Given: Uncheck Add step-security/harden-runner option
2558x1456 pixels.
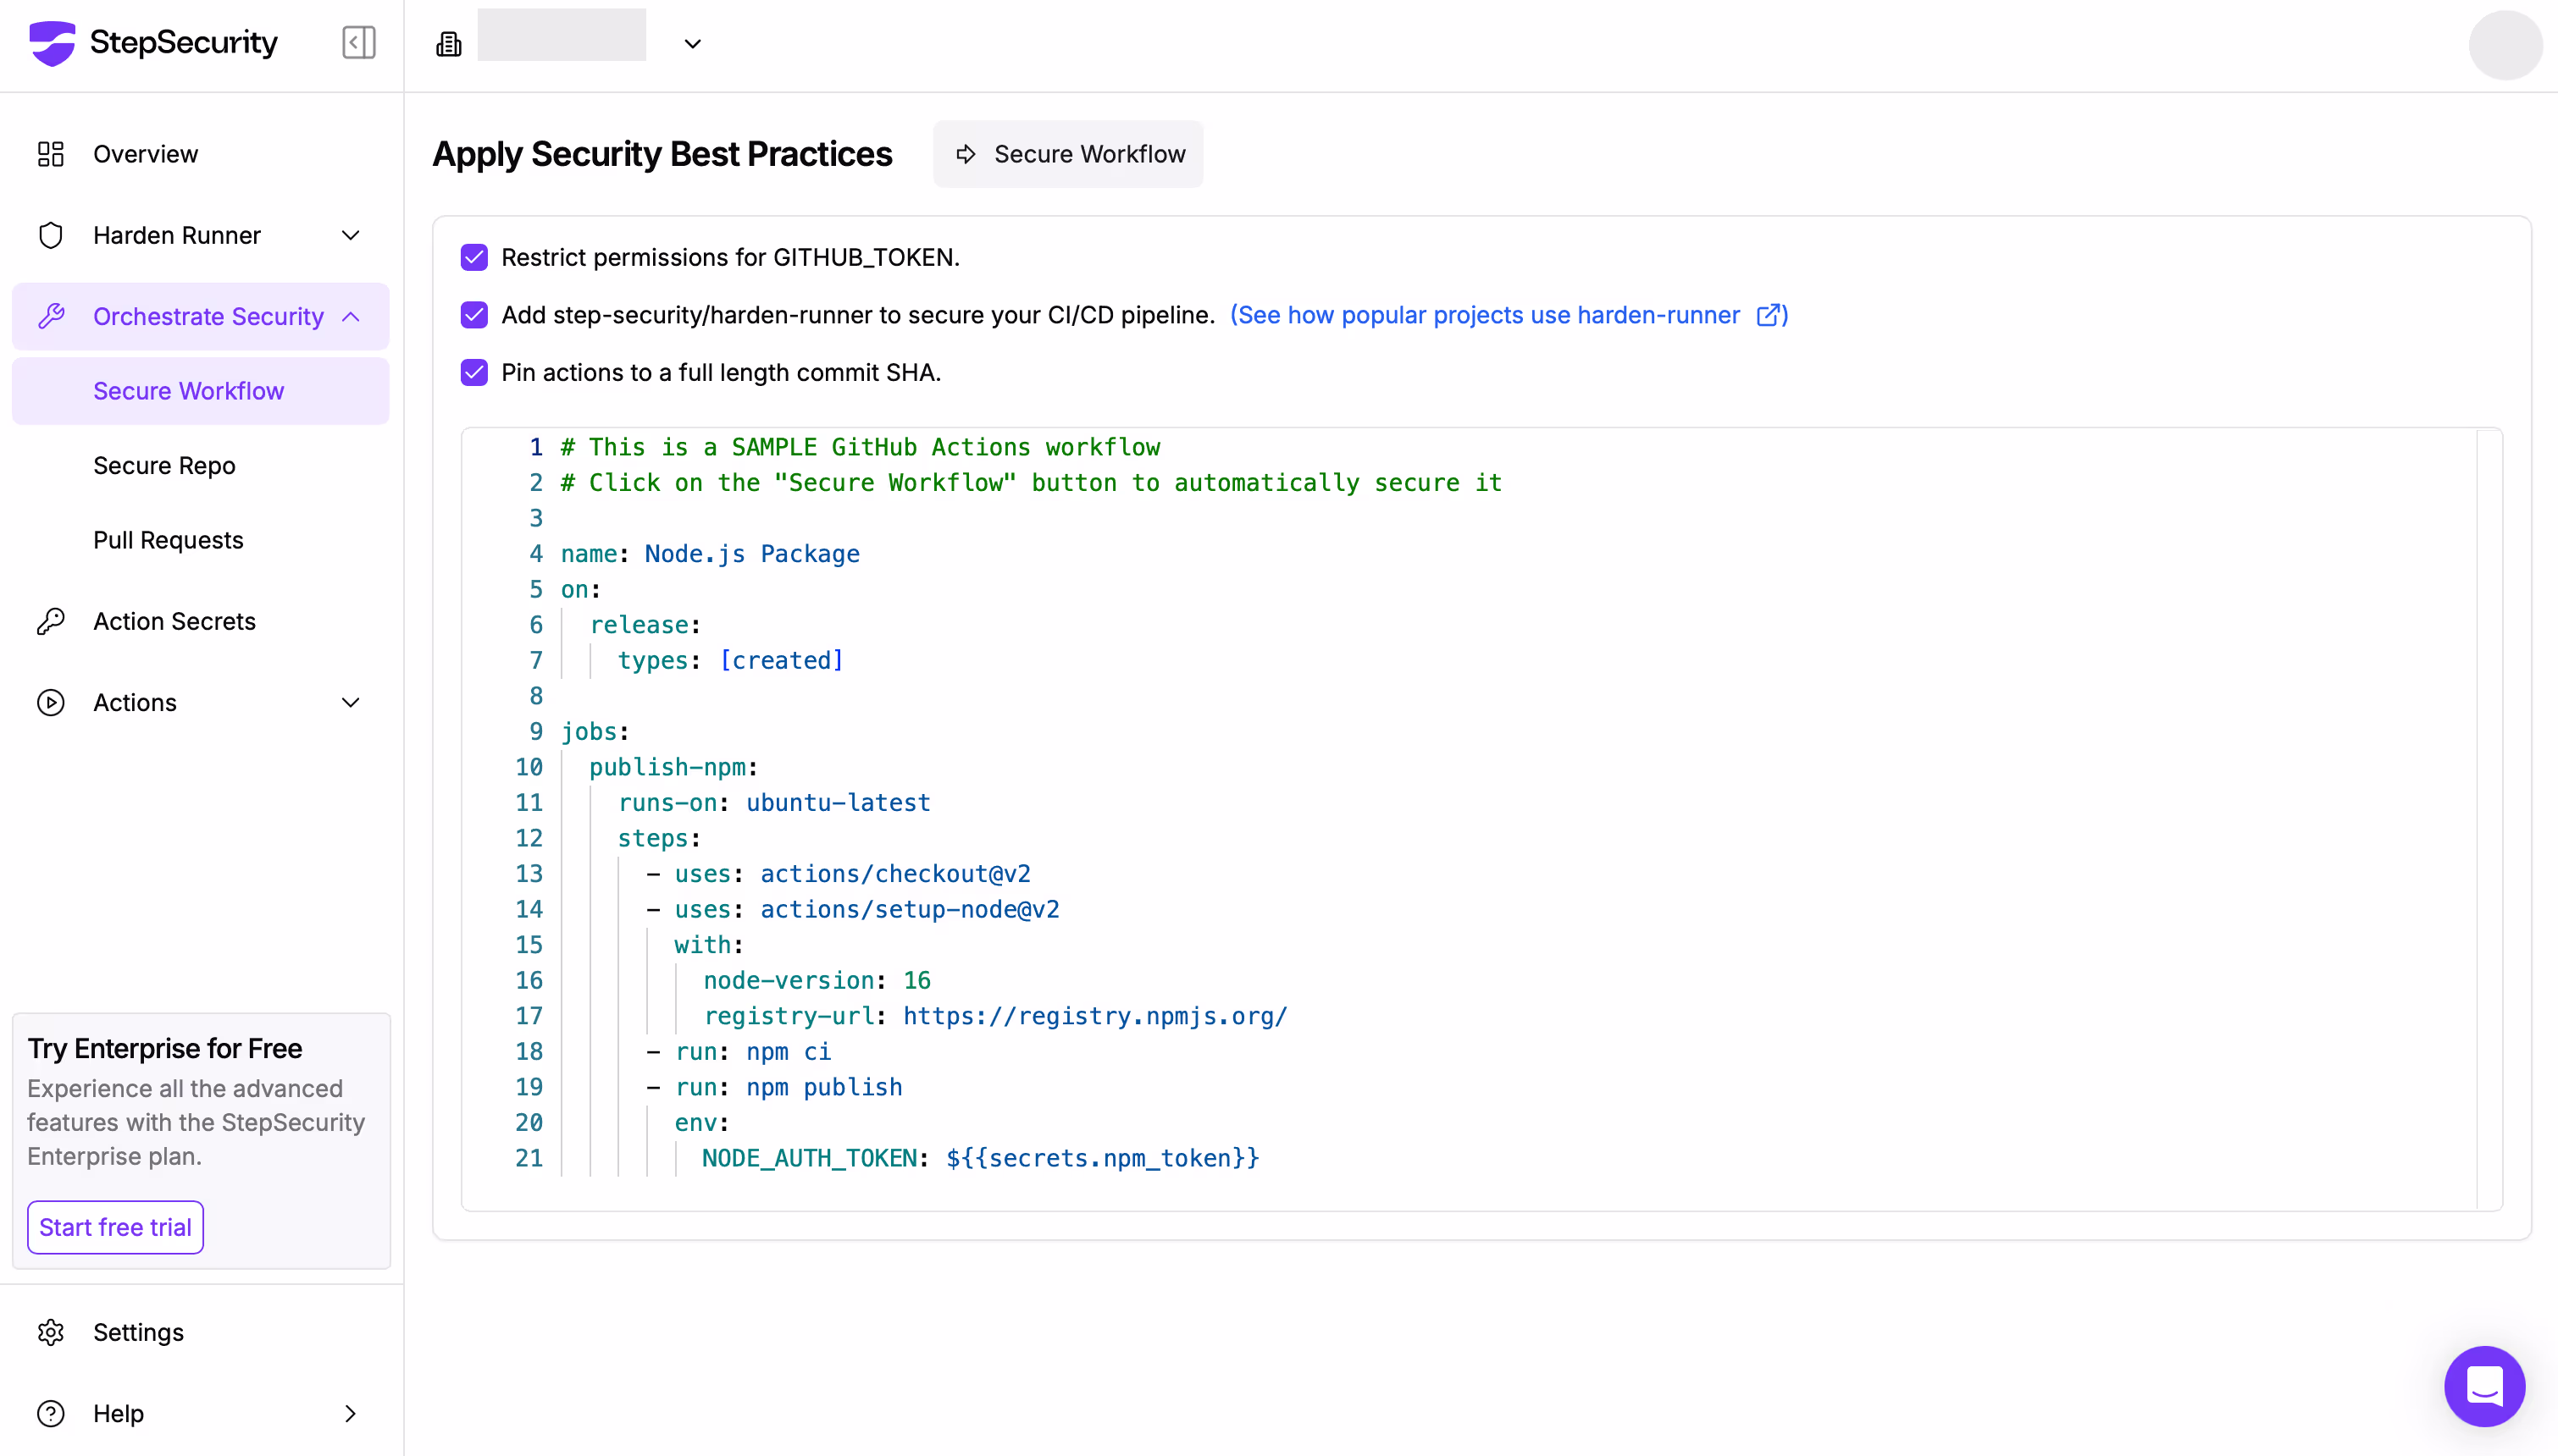Looking at the screenshot, I should (474, 315).
